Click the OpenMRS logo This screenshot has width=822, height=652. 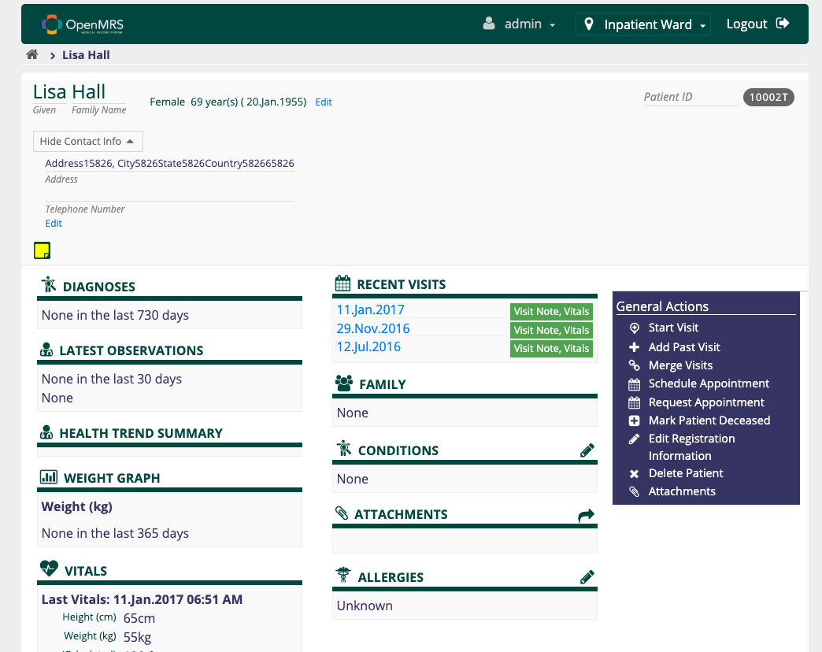(x=83, y=24)
